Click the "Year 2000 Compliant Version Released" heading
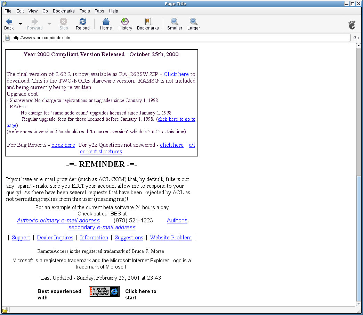The image size is (363, 315). [x=101, y=54]
